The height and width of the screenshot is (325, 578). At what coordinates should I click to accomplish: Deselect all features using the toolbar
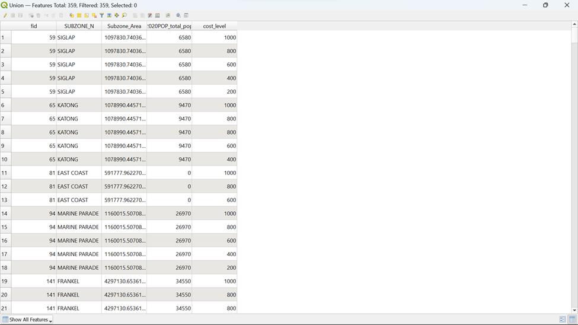94,15
